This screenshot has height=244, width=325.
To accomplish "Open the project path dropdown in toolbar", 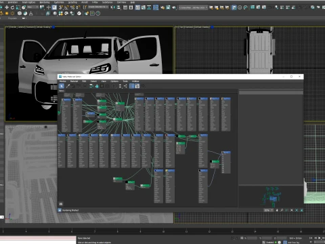I will pyautogui.click(x=193, y=7).
